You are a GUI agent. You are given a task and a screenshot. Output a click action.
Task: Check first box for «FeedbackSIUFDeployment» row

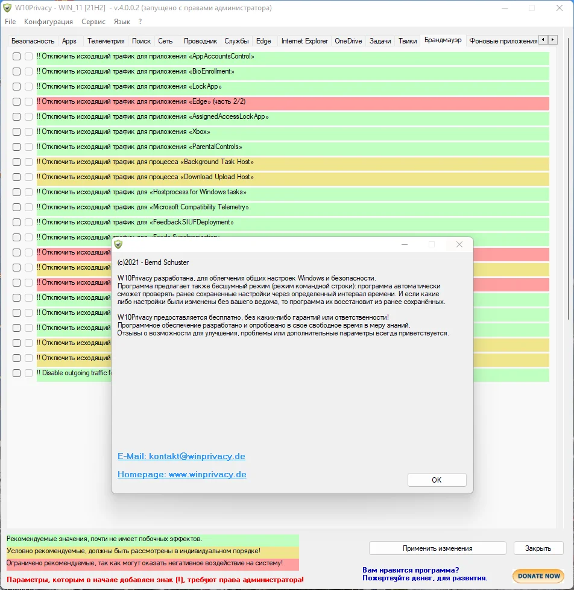(x=16, y=223)
